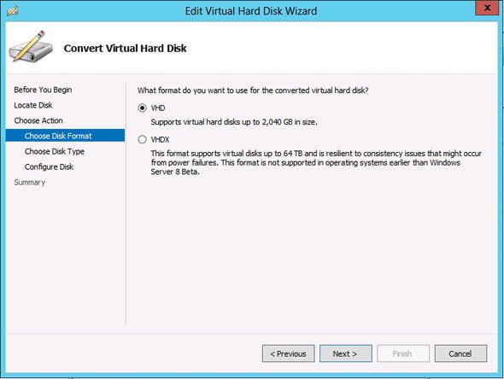
Task: Open the Configure Disk step
Action: click(x=49, y=166)
